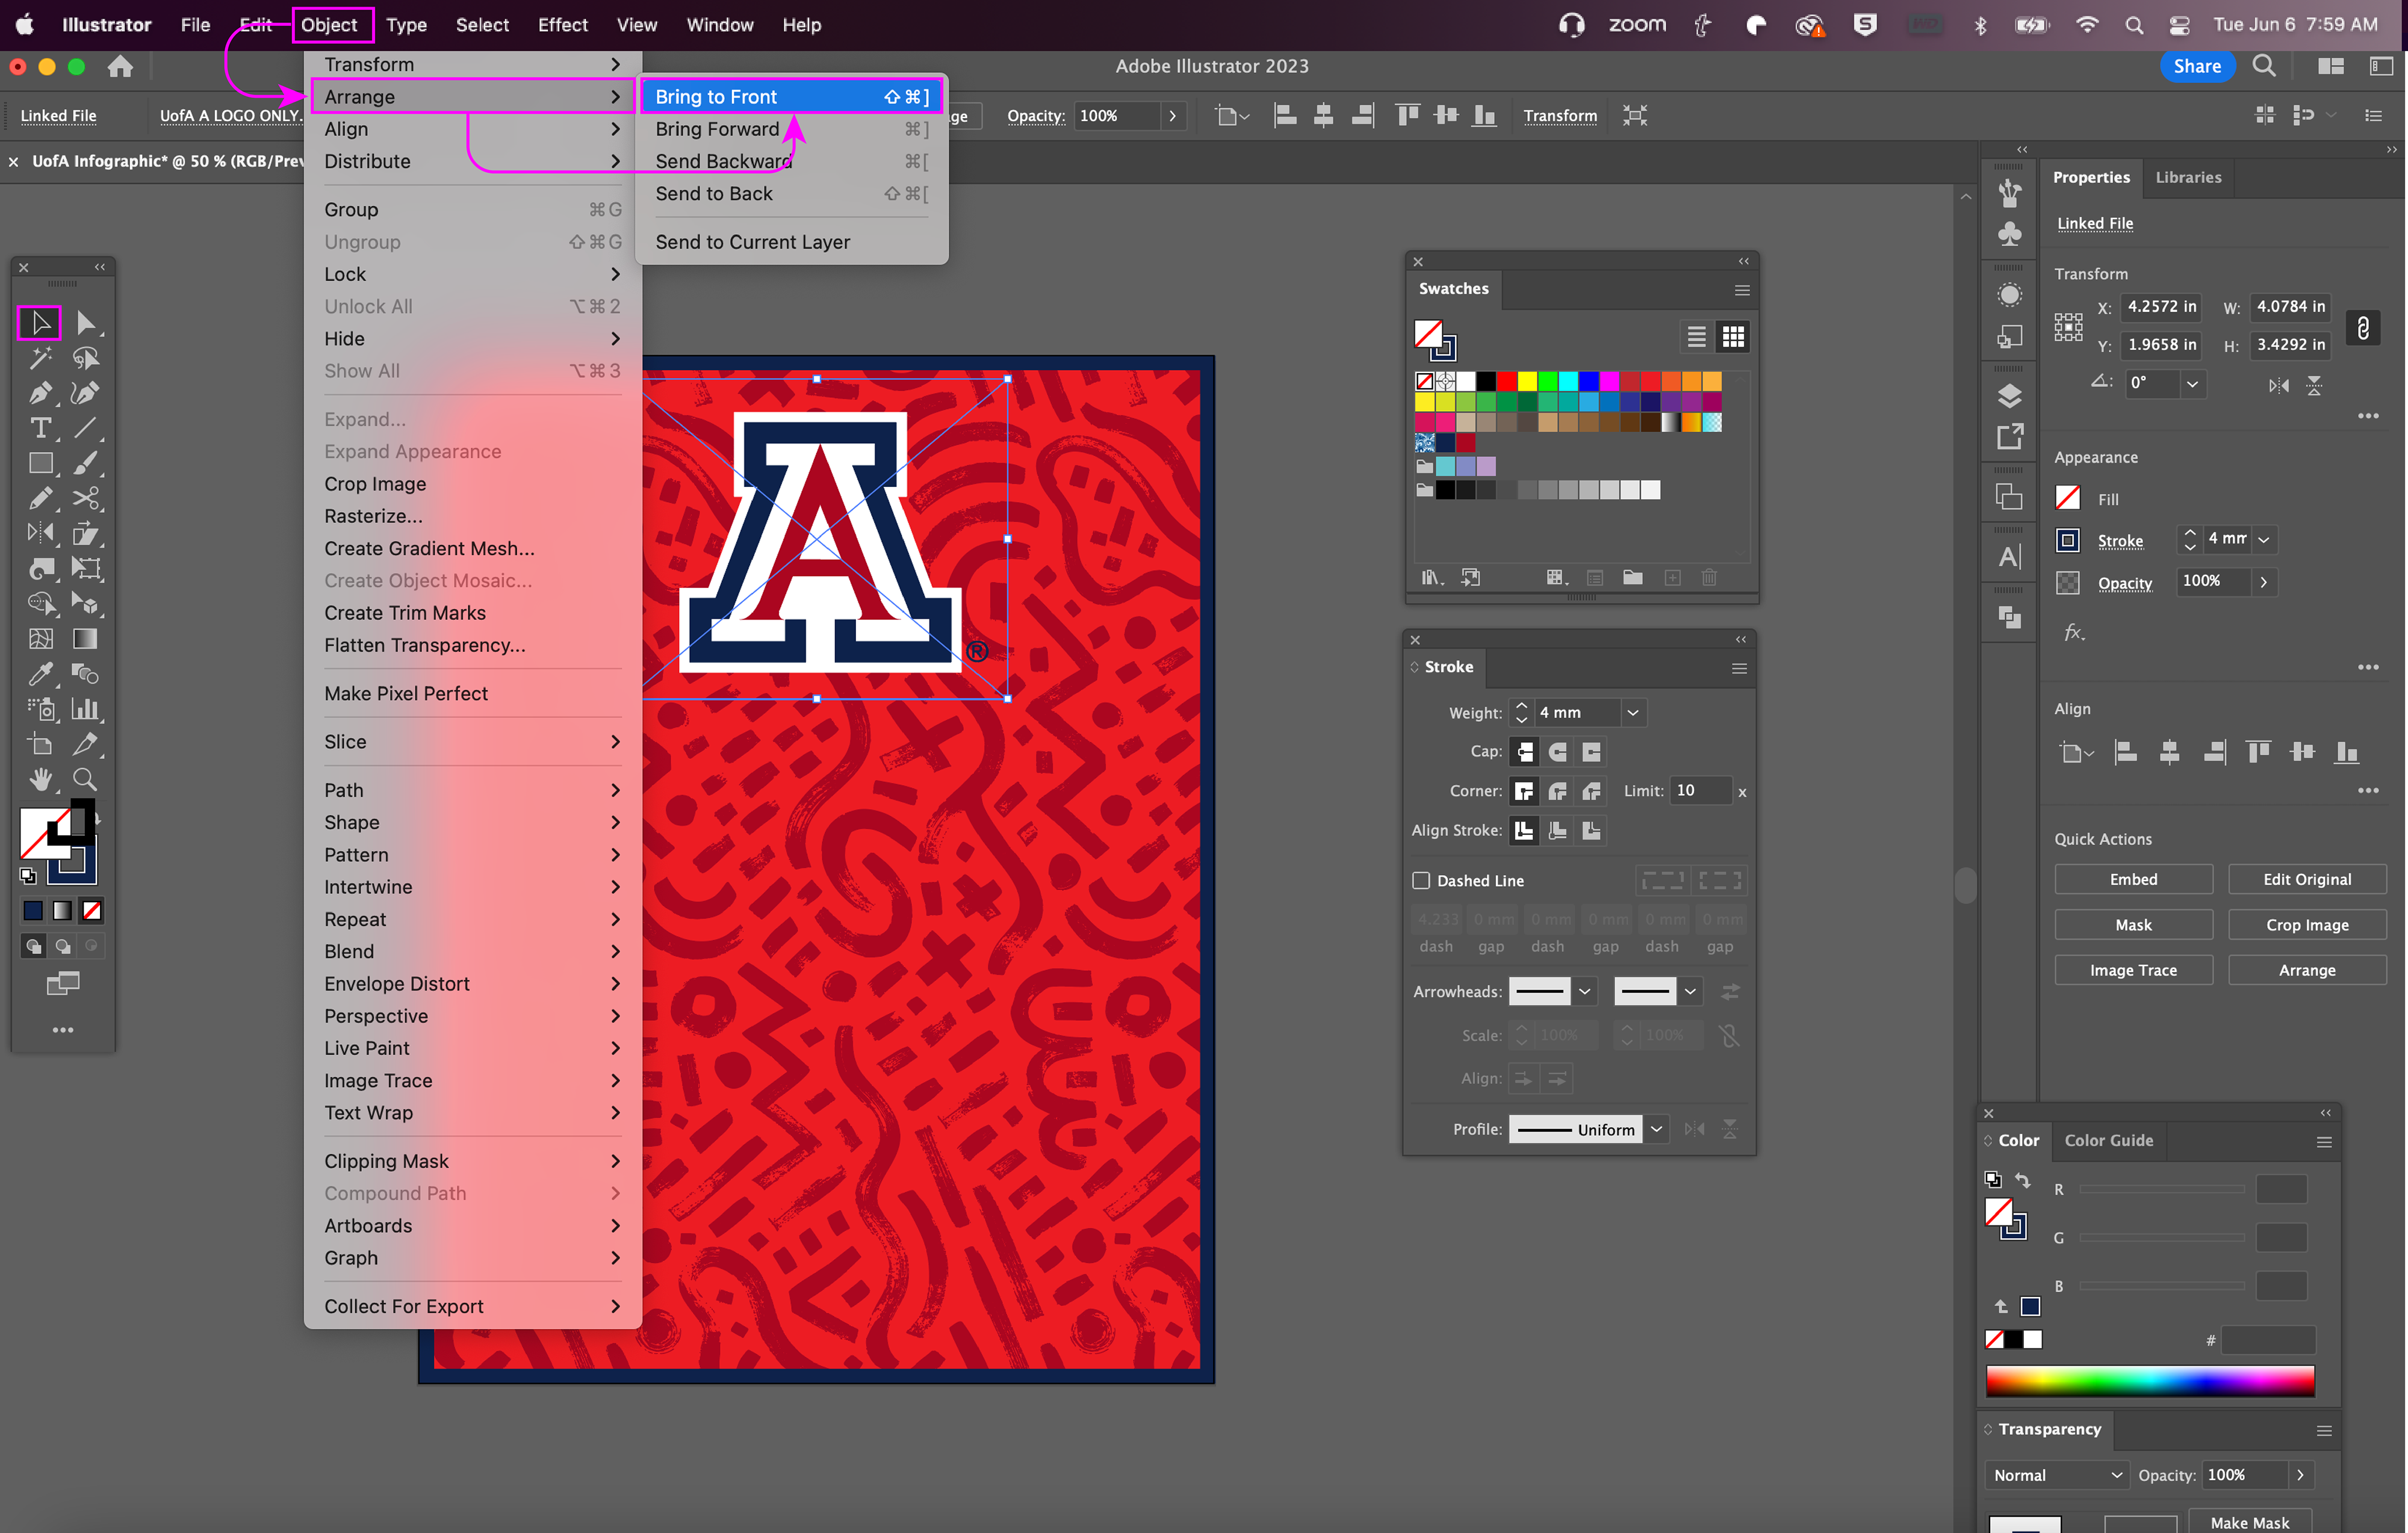Click the color spectrum bar

pos(2150,1381)
